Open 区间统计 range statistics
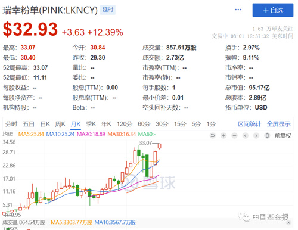Screen dimensions: 298x230 pos(249,124)
